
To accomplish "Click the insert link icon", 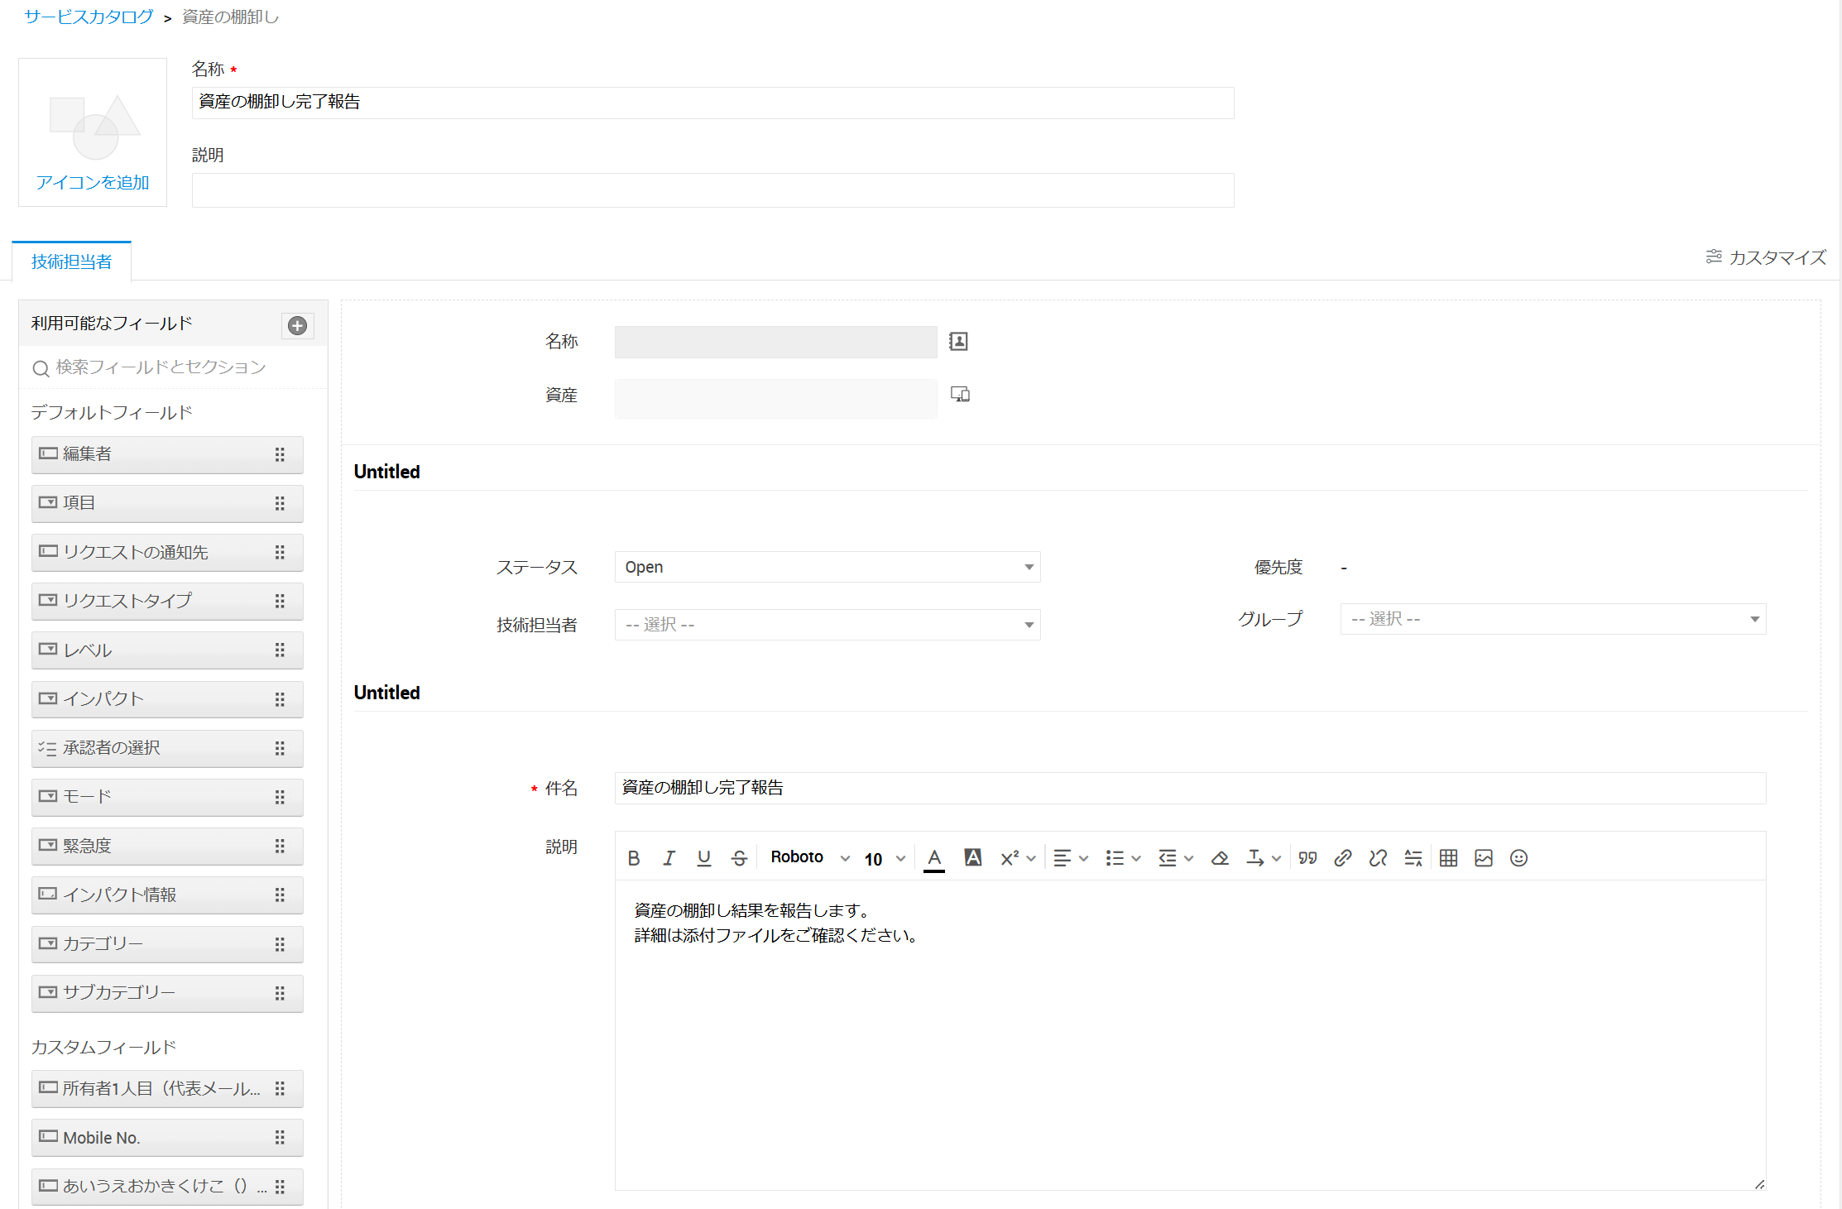I will click(x=1342, y=858).
